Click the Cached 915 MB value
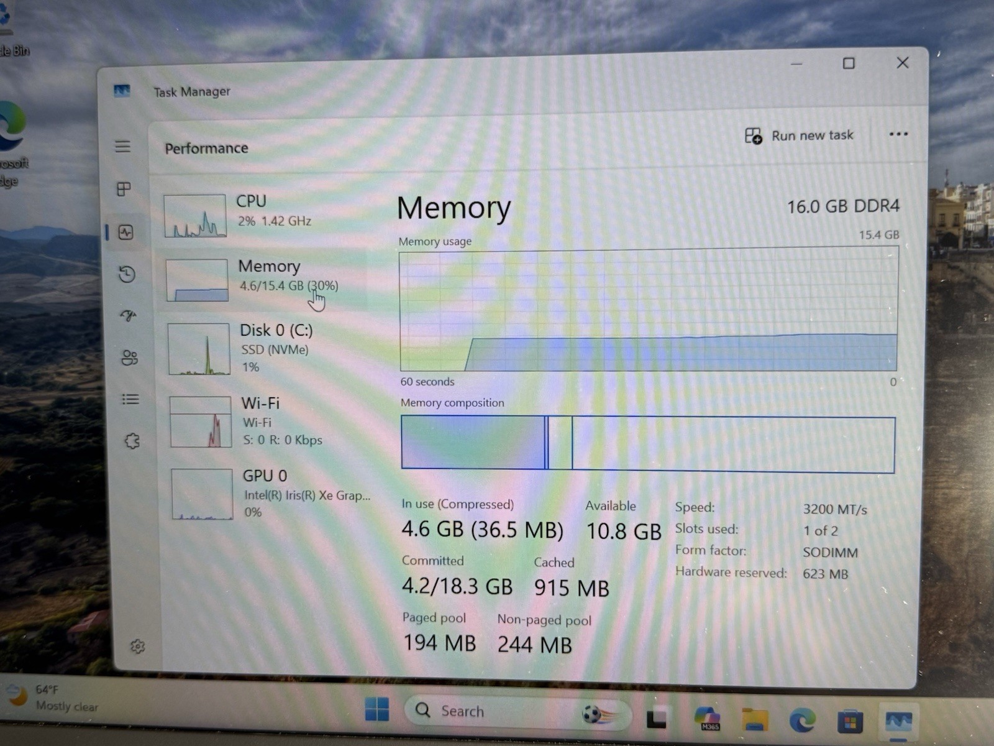Screen dimensions: 994x746 click(x=572, y=587)
